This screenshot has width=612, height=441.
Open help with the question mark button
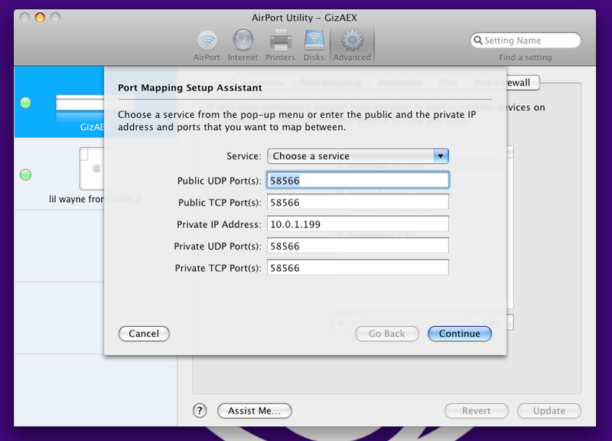pyautogui.click(x=200, y=410)
